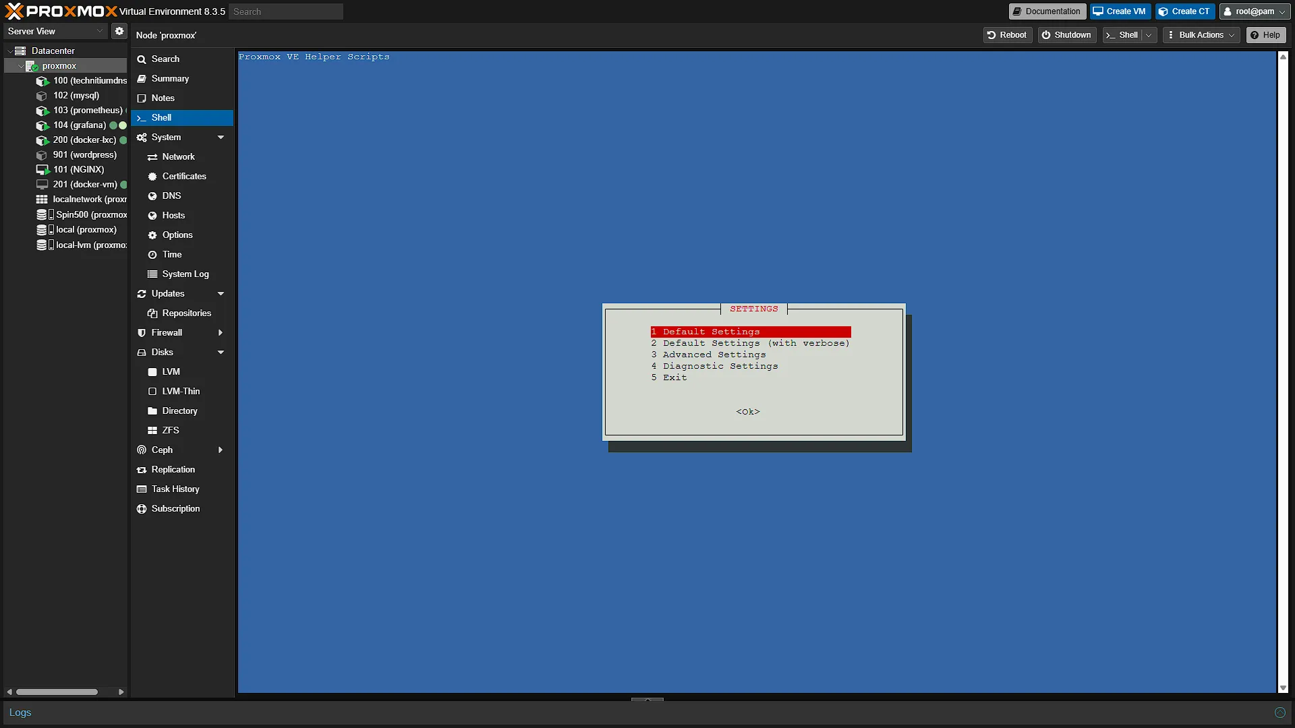Open Replication via retweet icon
Viewport: 1295px width, 728px height.
[142, 470]
